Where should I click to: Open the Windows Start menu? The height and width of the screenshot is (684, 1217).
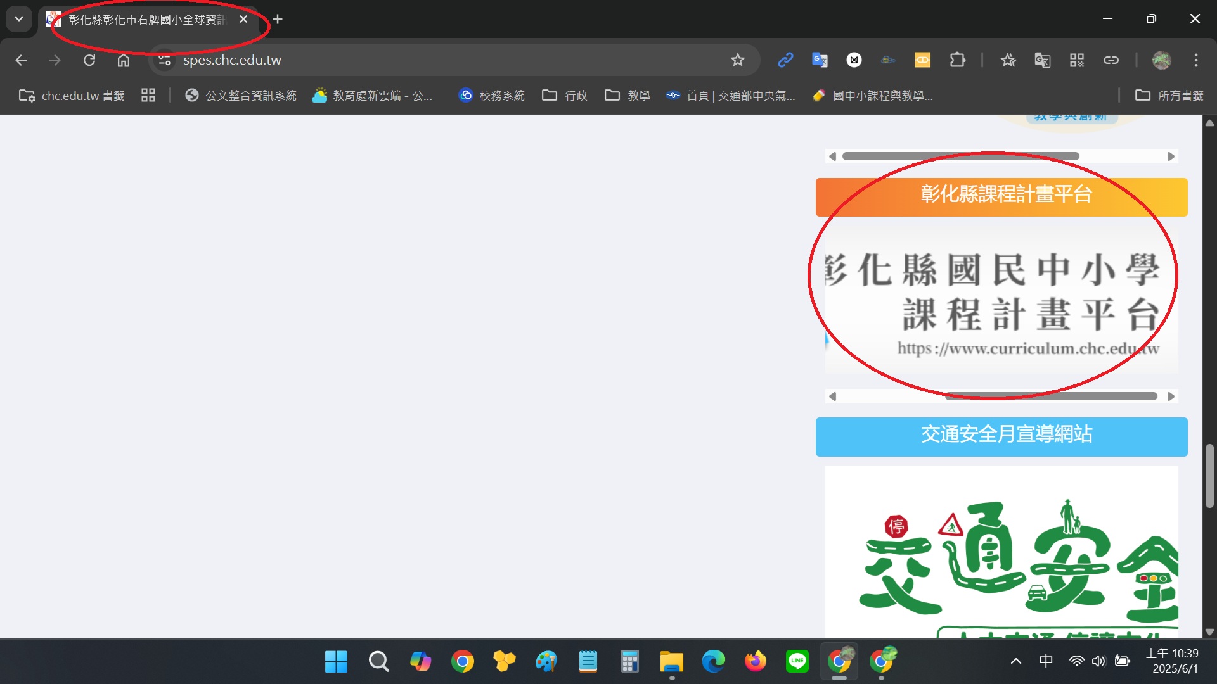(x=336, y=662)
